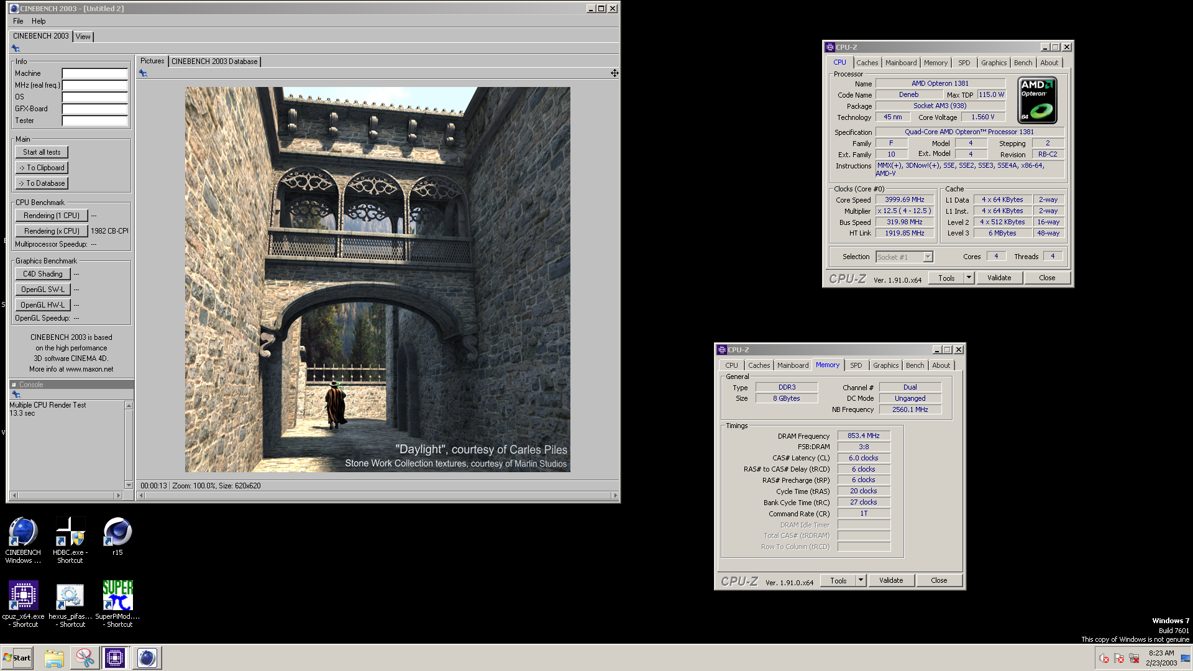Click Tools button in CPU-Z CPU window
Screen dimensions: 1193x671
[x=946, y=278]
